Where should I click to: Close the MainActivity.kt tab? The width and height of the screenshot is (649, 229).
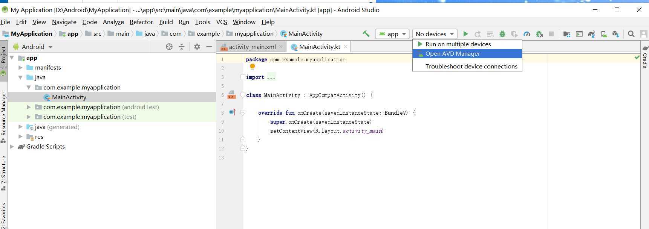346,47
